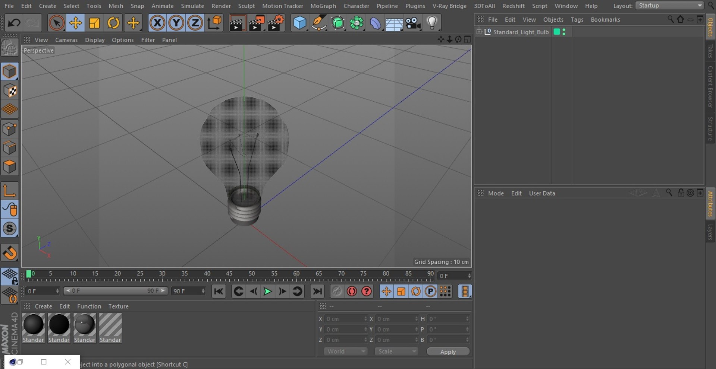This screenshot has height=369, width=716.
Task: Play the animation forward
Action: click(x=267, y=291)
